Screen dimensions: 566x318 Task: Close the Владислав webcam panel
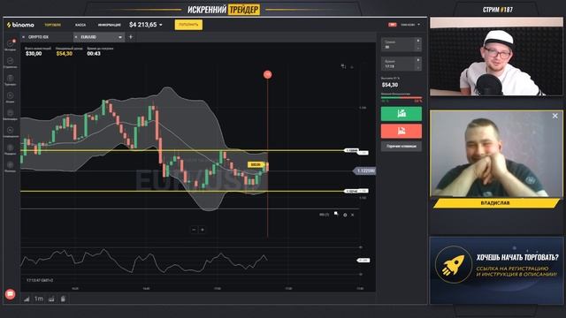tap(555, 116)
